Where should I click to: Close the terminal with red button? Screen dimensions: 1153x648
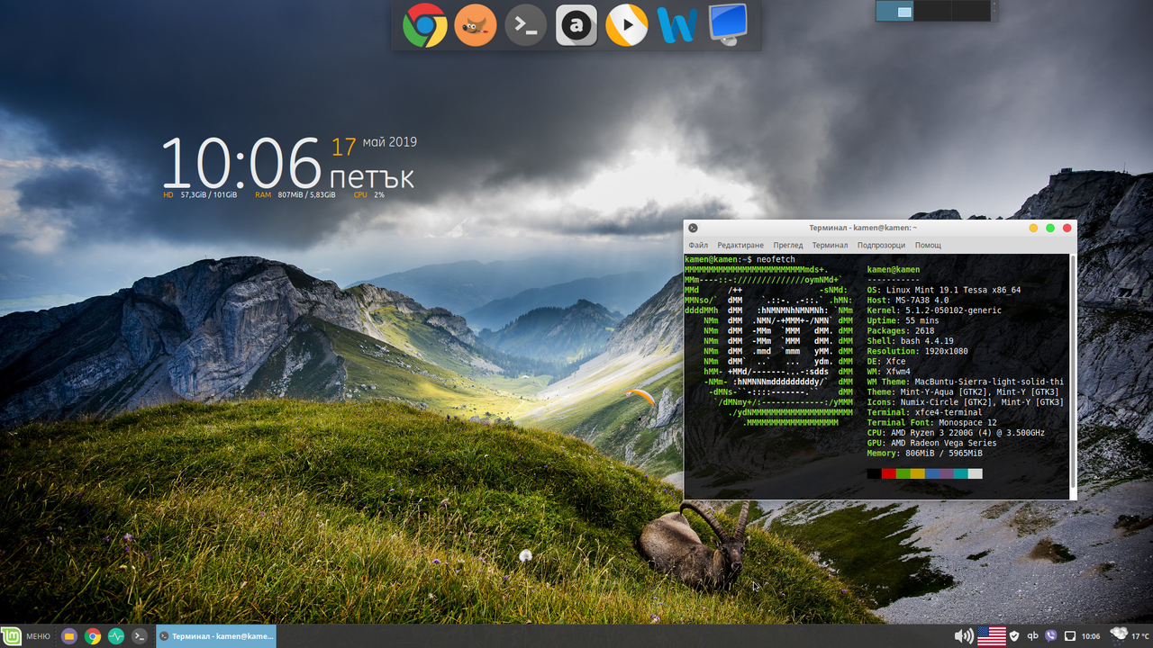point(1067,228)
